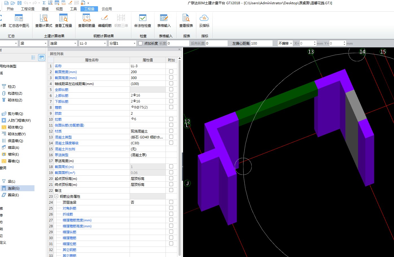Open a project with the folder icon
The image size is (394, 257).
pyautogui.click(x=13, y=3)
